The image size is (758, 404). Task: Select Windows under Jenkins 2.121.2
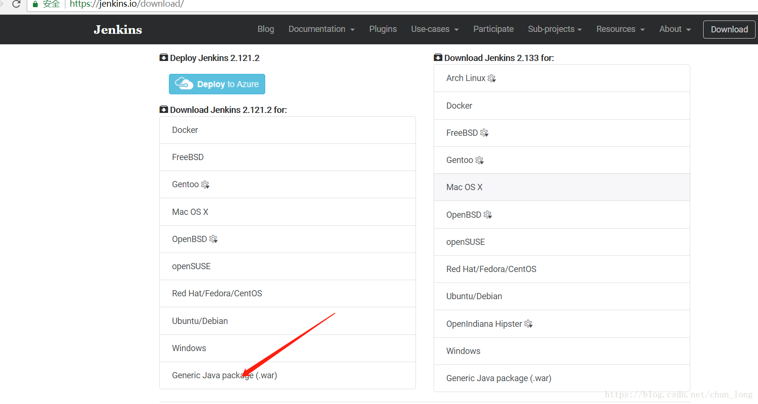[x=288, y=348]
